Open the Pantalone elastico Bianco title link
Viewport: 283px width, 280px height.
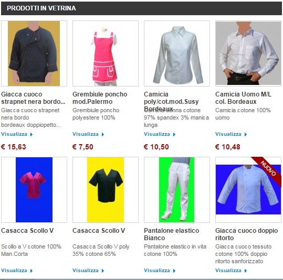(x=172, y=234)
